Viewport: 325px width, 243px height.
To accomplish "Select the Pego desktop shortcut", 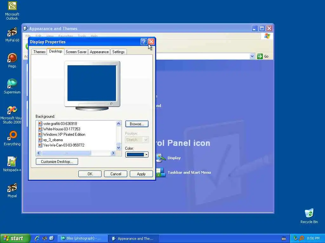I will pos(12,60).
